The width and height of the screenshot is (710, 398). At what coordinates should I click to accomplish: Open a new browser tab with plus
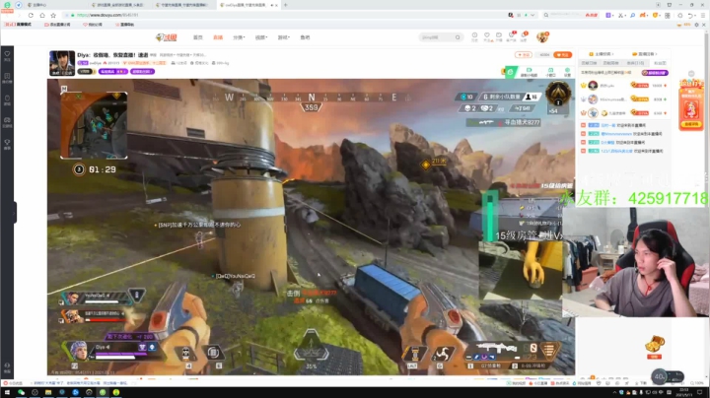coord(285,5)
